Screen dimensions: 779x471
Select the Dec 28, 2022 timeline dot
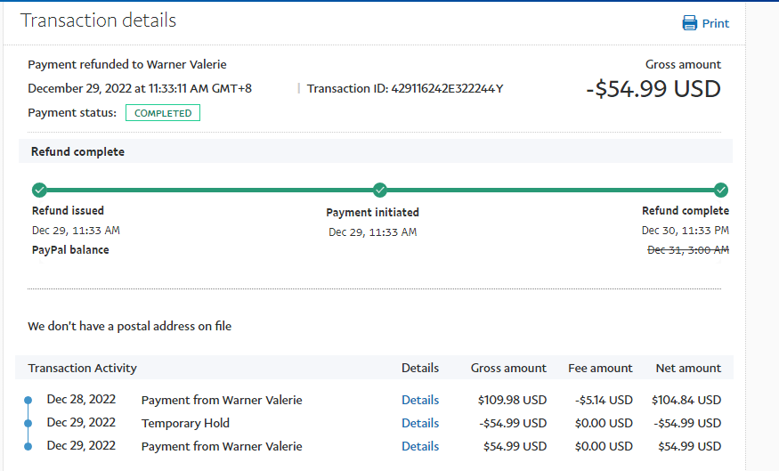click(28, 400)
